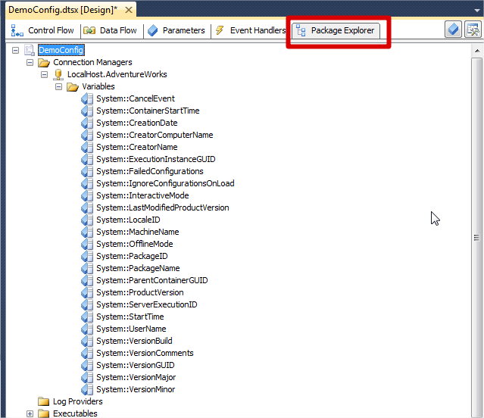Click the vertical scrollbar thumb

(x=476, y=237)
